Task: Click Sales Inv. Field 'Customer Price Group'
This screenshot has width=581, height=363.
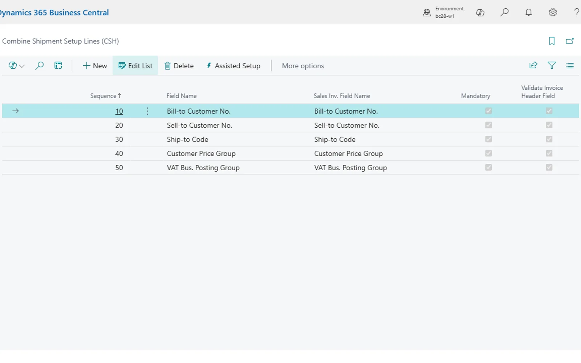Action: click(349, 154)
